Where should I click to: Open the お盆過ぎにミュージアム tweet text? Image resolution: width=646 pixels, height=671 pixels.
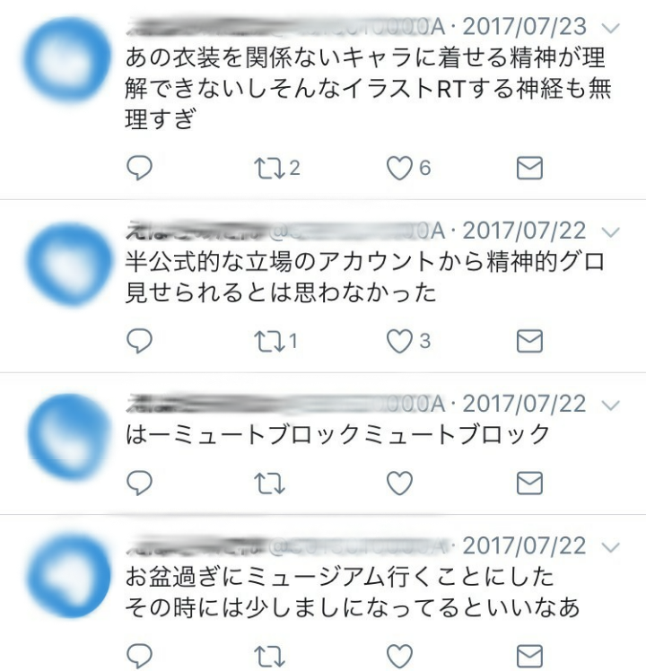(352, 592)
